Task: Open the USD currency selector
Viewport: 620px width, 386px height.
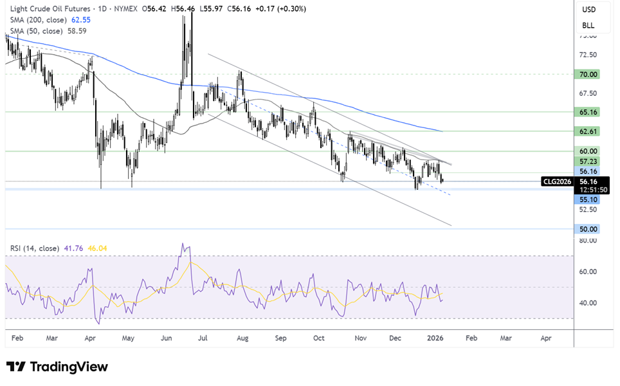Action: click(x=588, y=10)
